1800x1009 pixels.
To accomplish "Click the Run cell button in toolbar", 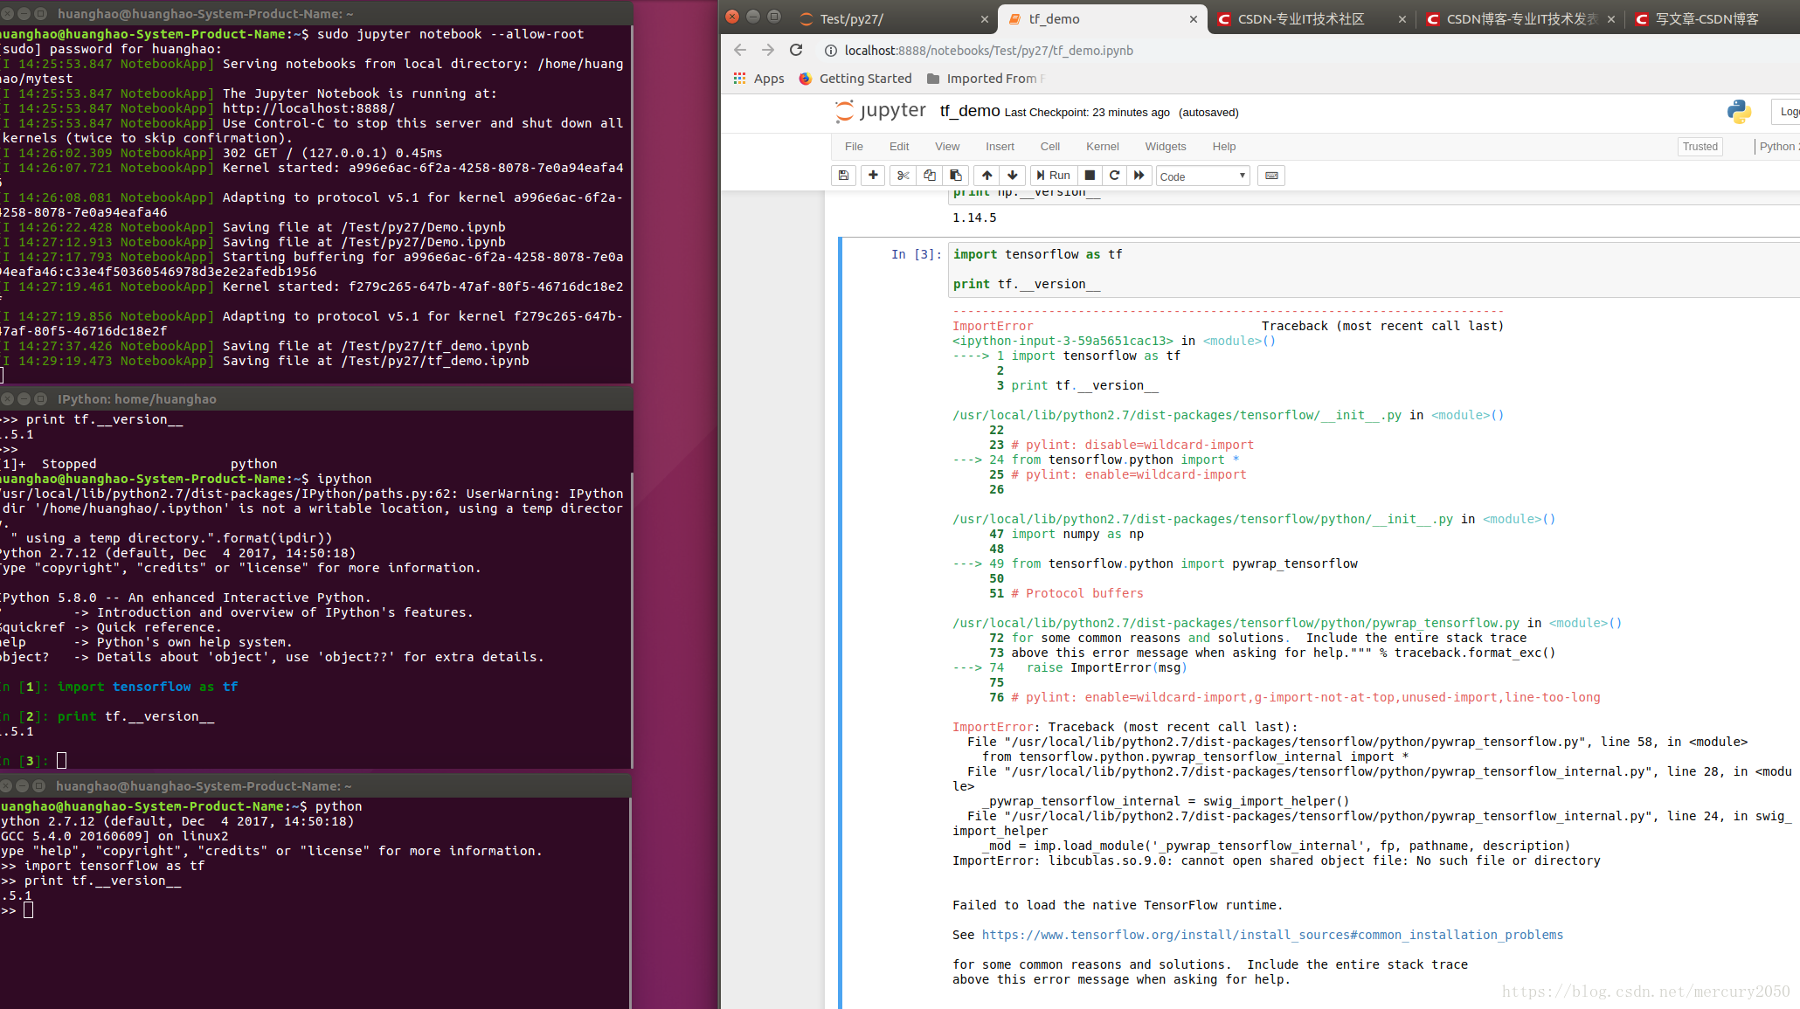I will (x=1051, y=175).
